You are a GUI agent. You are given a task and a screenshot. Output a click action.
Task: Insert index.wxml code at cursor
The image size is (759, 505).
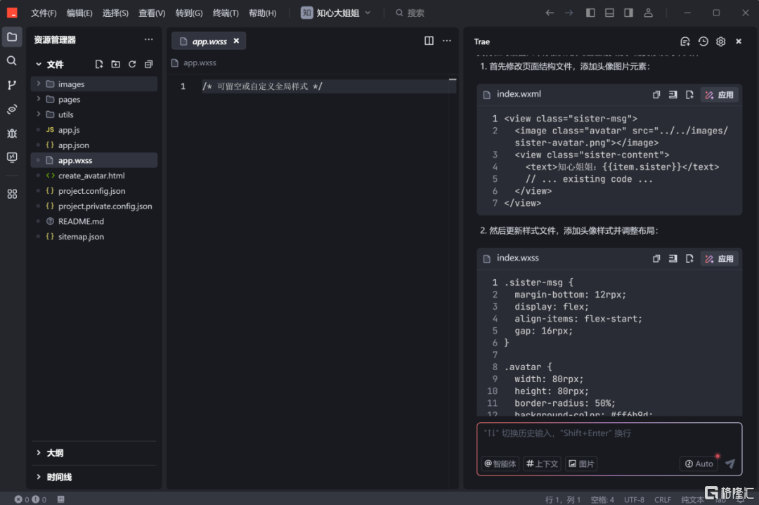[x=673, y=95]
